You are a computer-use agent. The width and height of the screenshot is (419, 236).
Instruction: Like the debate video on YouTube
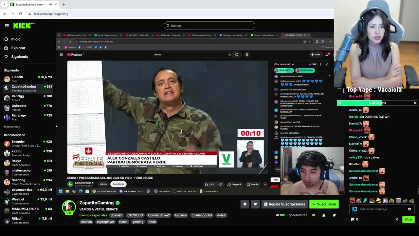click(x=209, y=184)
